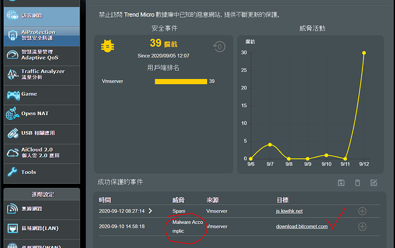Click the 2020-09-10 14:58:18 timestamp

(x=122, y=227)
